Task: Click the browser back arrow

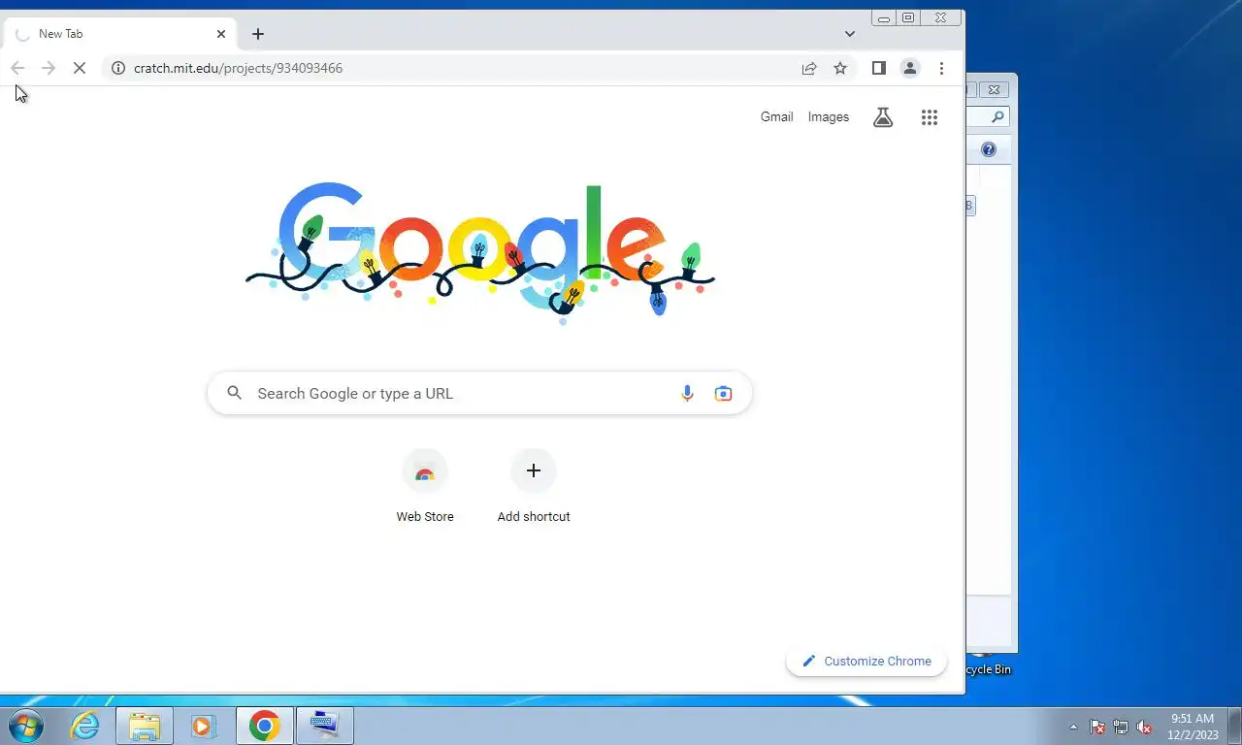Action: [x=17, y=68]
